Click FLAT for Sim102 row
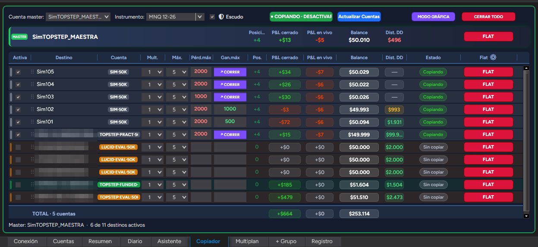The image size is (538, 247). [488, 110]
